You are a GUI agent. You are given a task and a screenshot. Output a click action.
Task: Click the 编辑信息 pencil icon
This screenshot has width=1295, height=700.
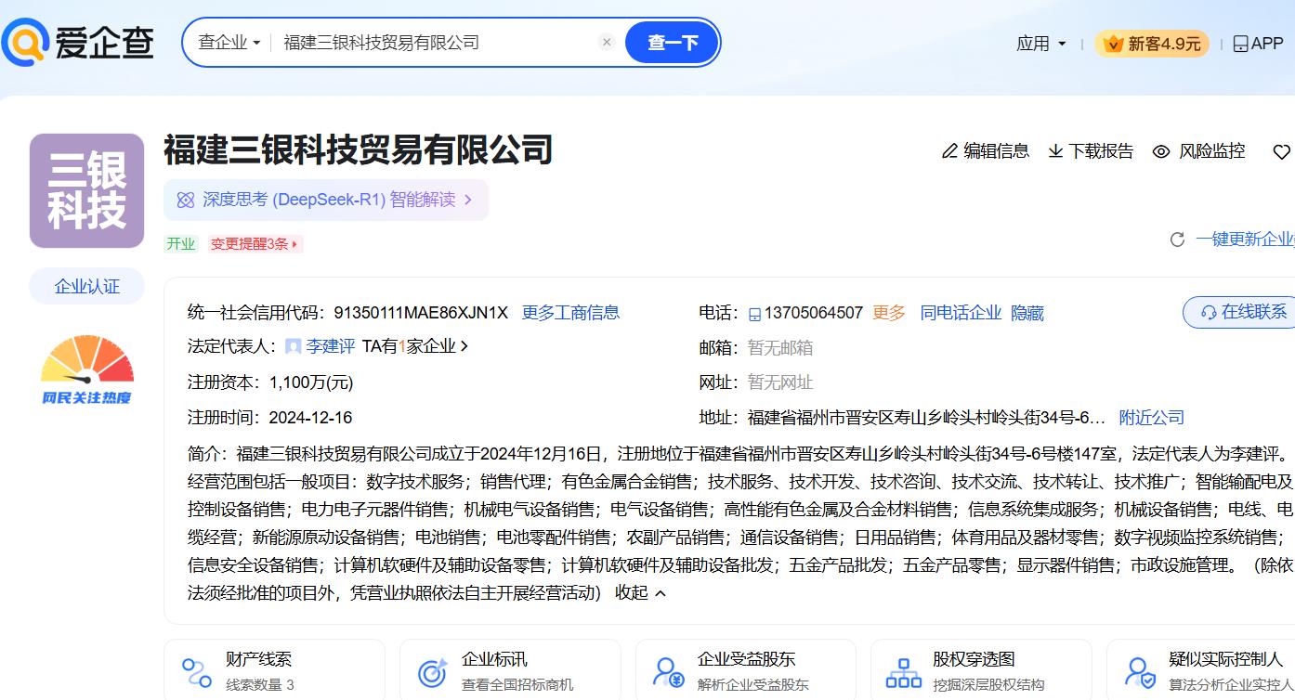(949, 151)
